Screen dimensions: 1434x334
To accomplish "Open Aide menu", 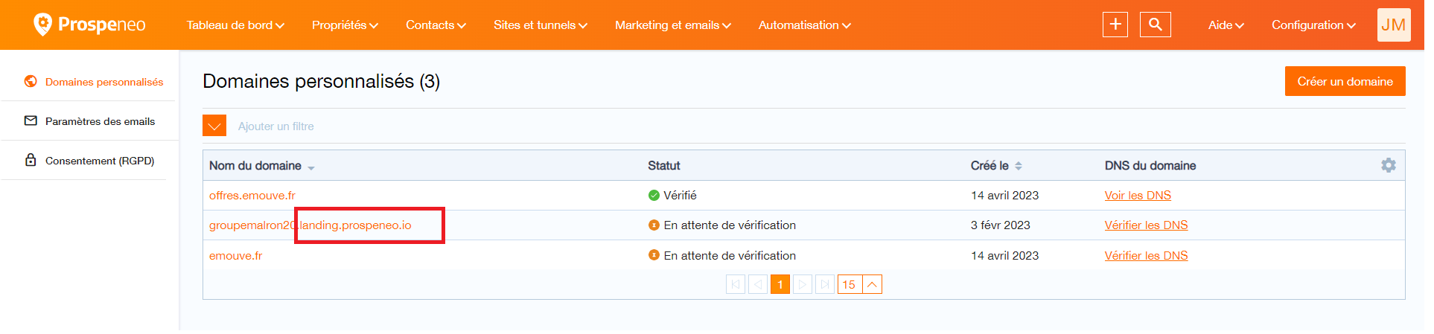I will tap(1226, 25).
